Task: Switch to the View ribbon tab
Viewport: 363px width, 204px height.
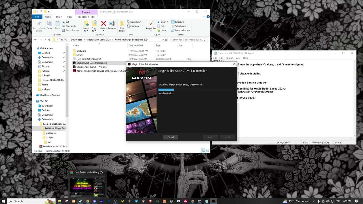Action: click(x=69, y=17)
